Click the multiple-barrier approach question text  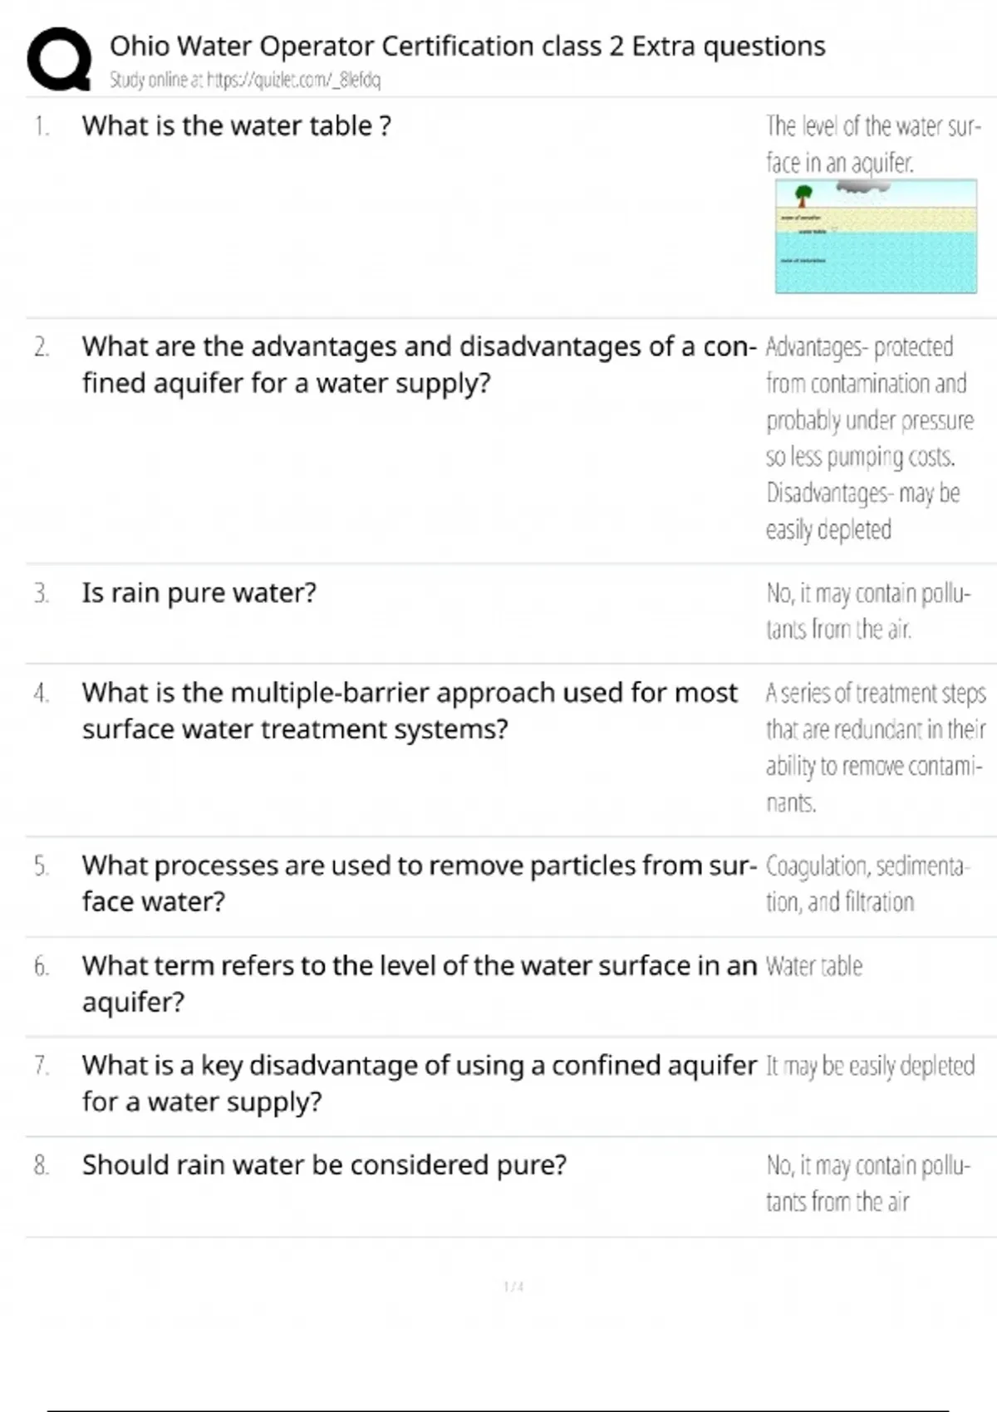click(x=410, y=711)
